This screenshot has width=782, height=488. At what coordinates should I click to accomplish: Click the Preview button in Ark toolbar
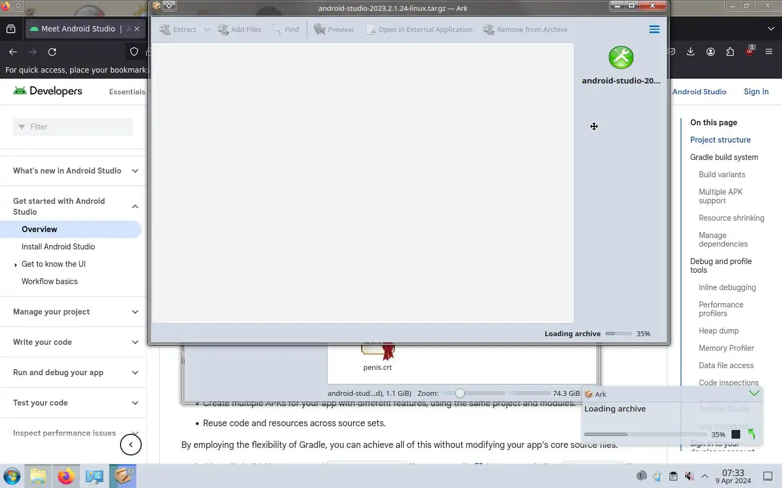[334, 29]
